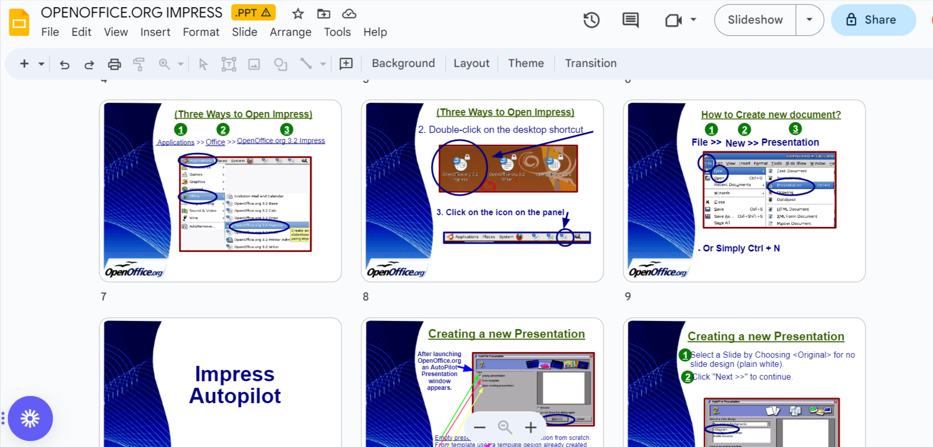933x447 pixels.
Task: Select the desktop shortcut slide thumbnail
Action: coord(482,191)
